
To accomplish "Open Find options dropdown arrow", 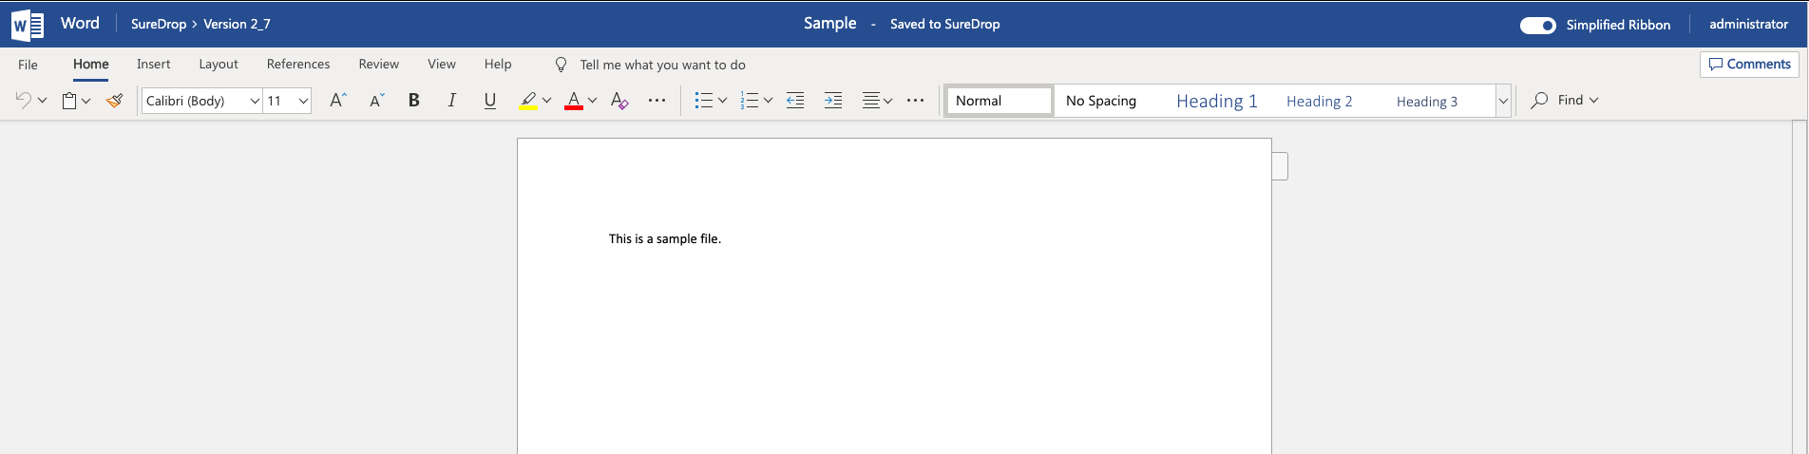I will [1593, 100].
